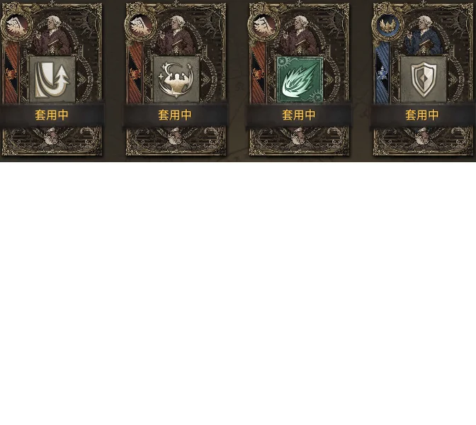Click the red striped ribbon on the arrow skill card
The height and width of the screenshot is (425, 476).
pyautogui.click(x=11, y=73)
